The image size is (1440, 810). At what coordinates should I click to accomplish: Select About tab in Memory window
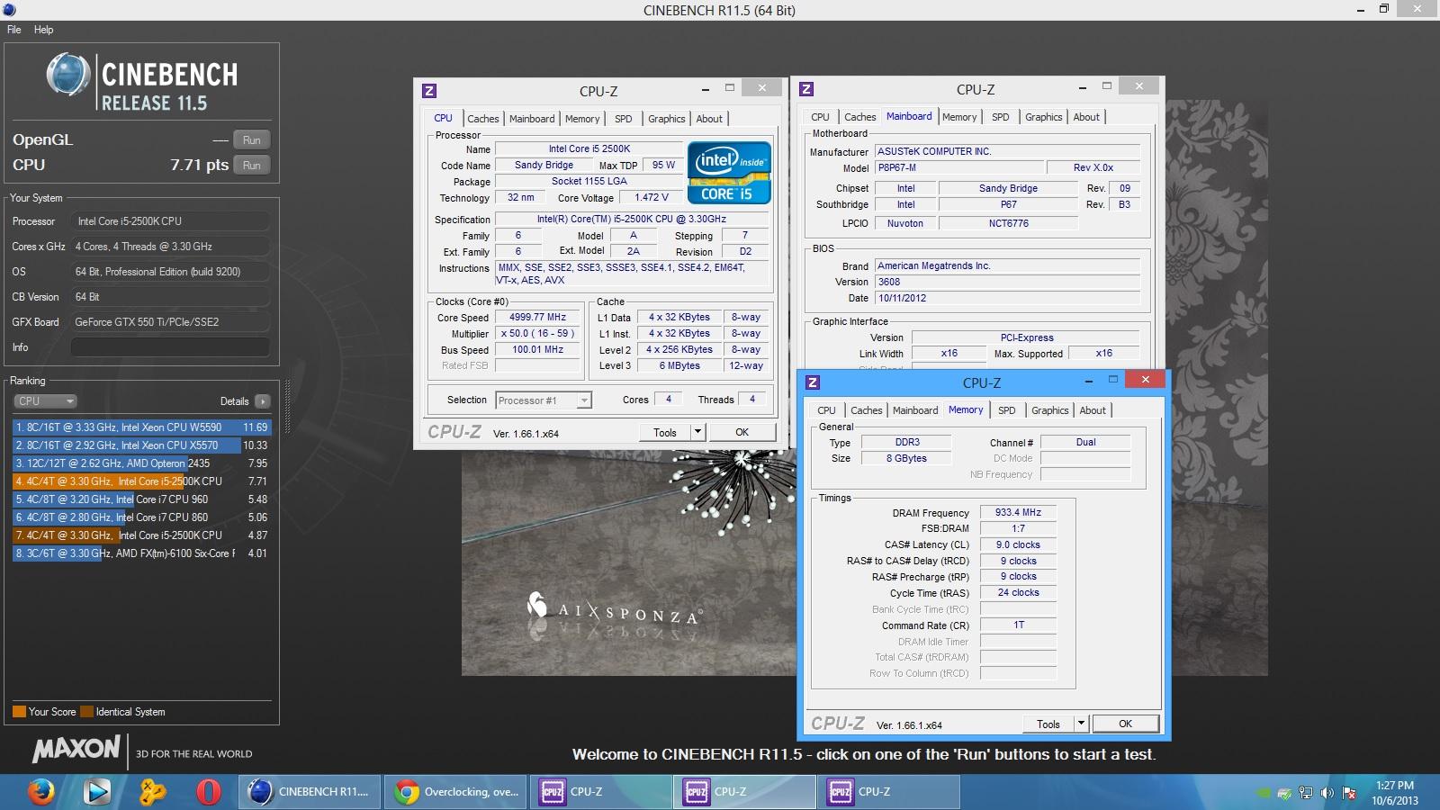tap(1093, 410)
